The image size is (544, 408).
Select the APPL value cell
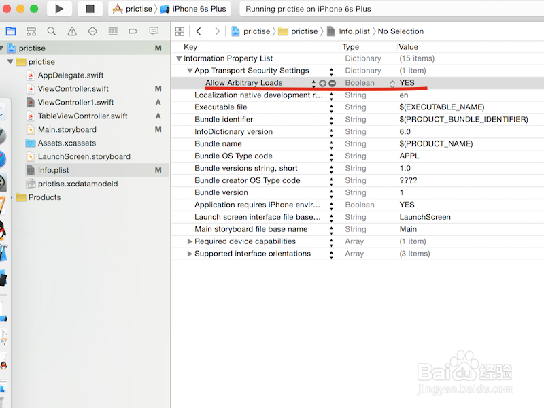pyautogui.click(x=409, y=156)
